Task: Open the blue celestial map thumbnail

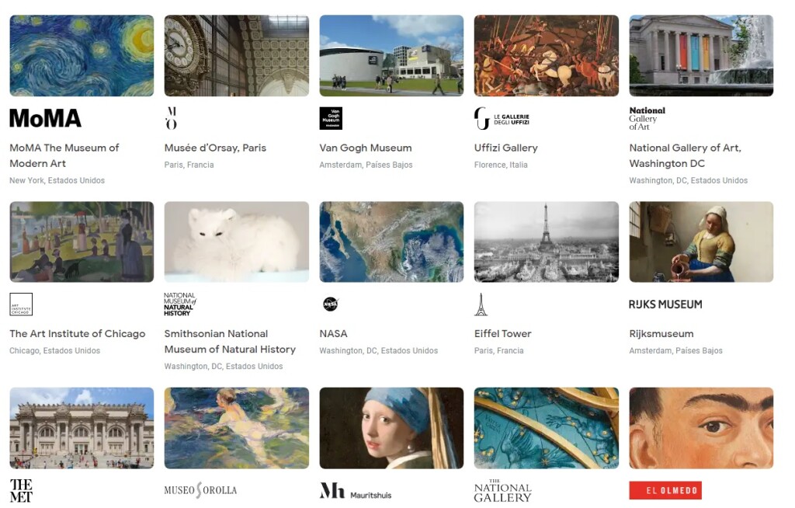Action: [x=546, y=428]
